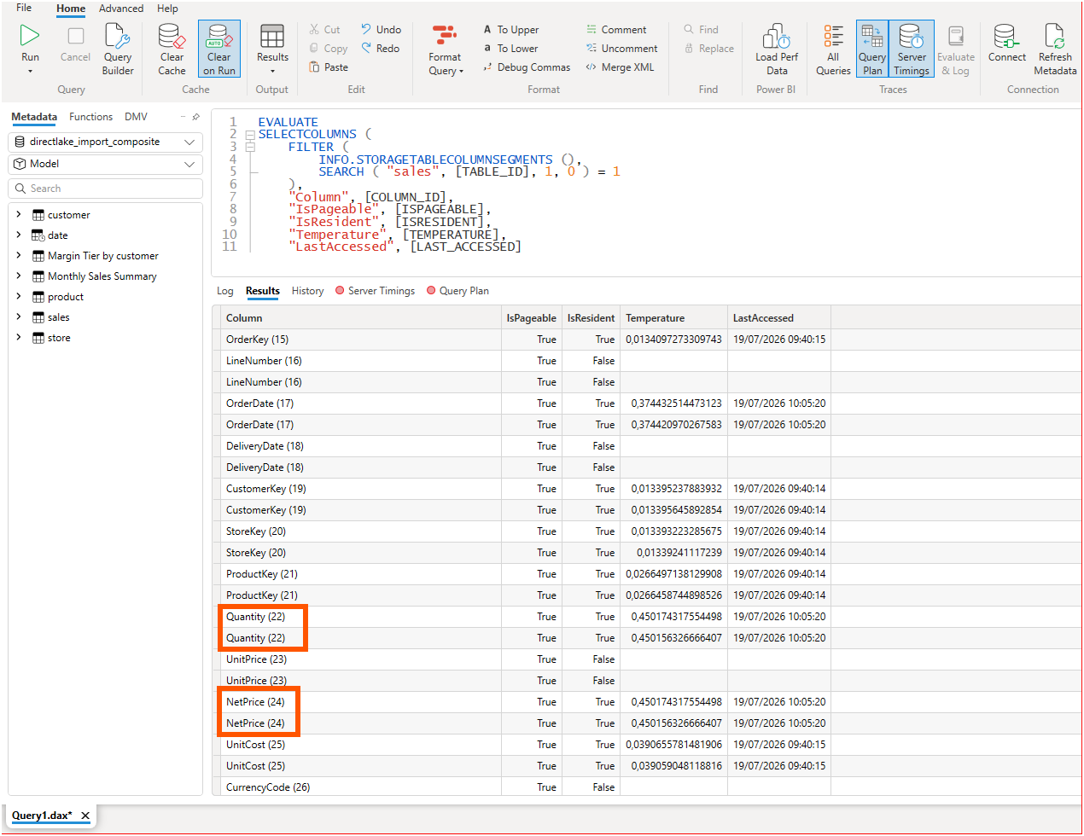Toggle Clear on Run
The width and height of the screenshot is (1084, 836).
pos(219,49)
